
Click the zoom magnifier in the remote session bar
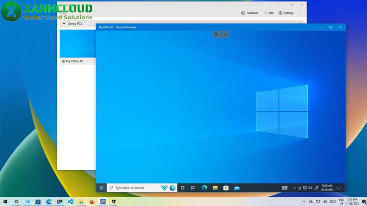click(x=216, y=35)
